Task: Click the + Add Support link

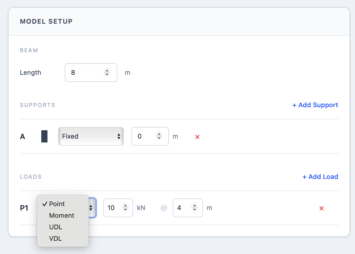Action: pyautogui.click(x=315, y=105)
